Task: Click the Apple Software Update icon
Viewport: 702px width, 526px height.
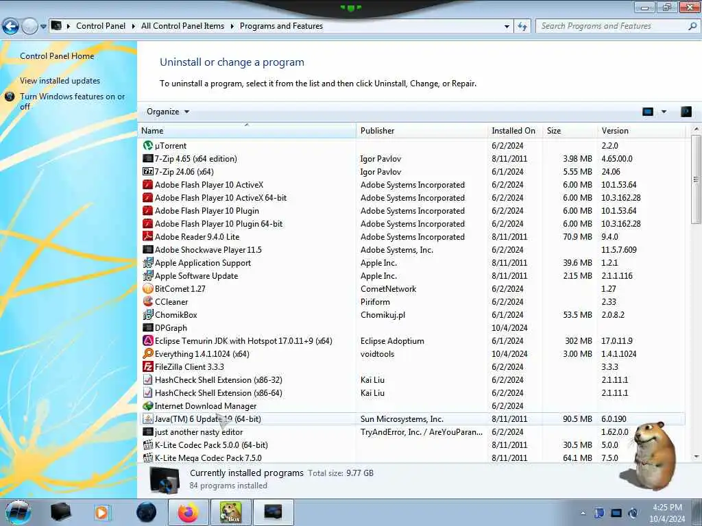Action: [148, 275]
